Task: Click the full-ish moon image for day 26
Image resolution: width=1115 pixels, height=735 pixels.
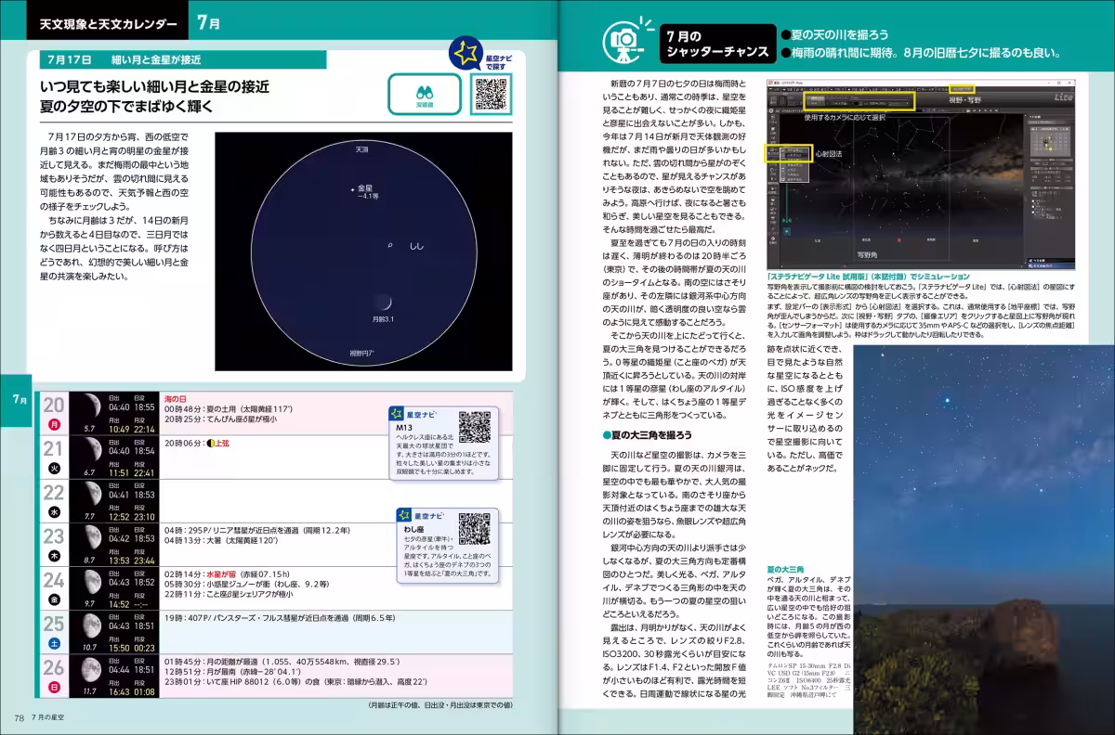Action: pos(90,668)
